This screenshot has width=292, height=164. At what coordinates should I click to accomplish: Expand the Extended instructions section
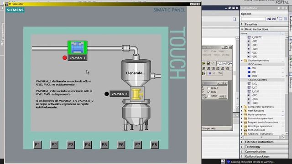click(242, 142)
